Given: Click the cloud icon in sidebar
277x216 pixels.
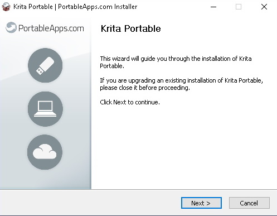Looking at the screenshot, I should [x=45, y=152].
